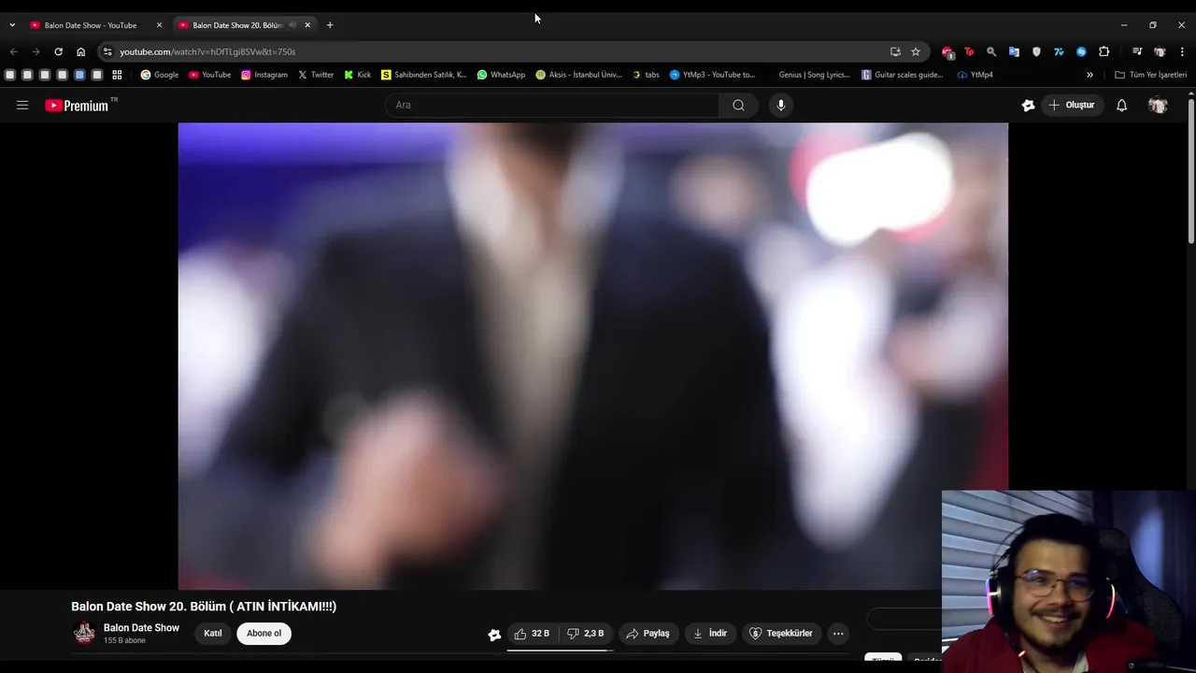The height and width of the screenshot is (673, 1196).
Task: Open the Balon Date Show channel name link
Action: pyautogui.click(x=141, y=628)
